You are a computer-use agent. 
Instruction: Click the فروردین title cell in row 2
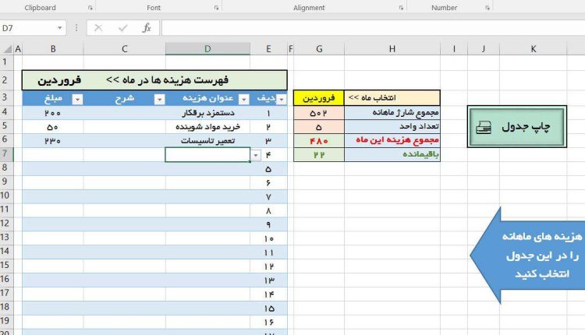tap(59, 80)
